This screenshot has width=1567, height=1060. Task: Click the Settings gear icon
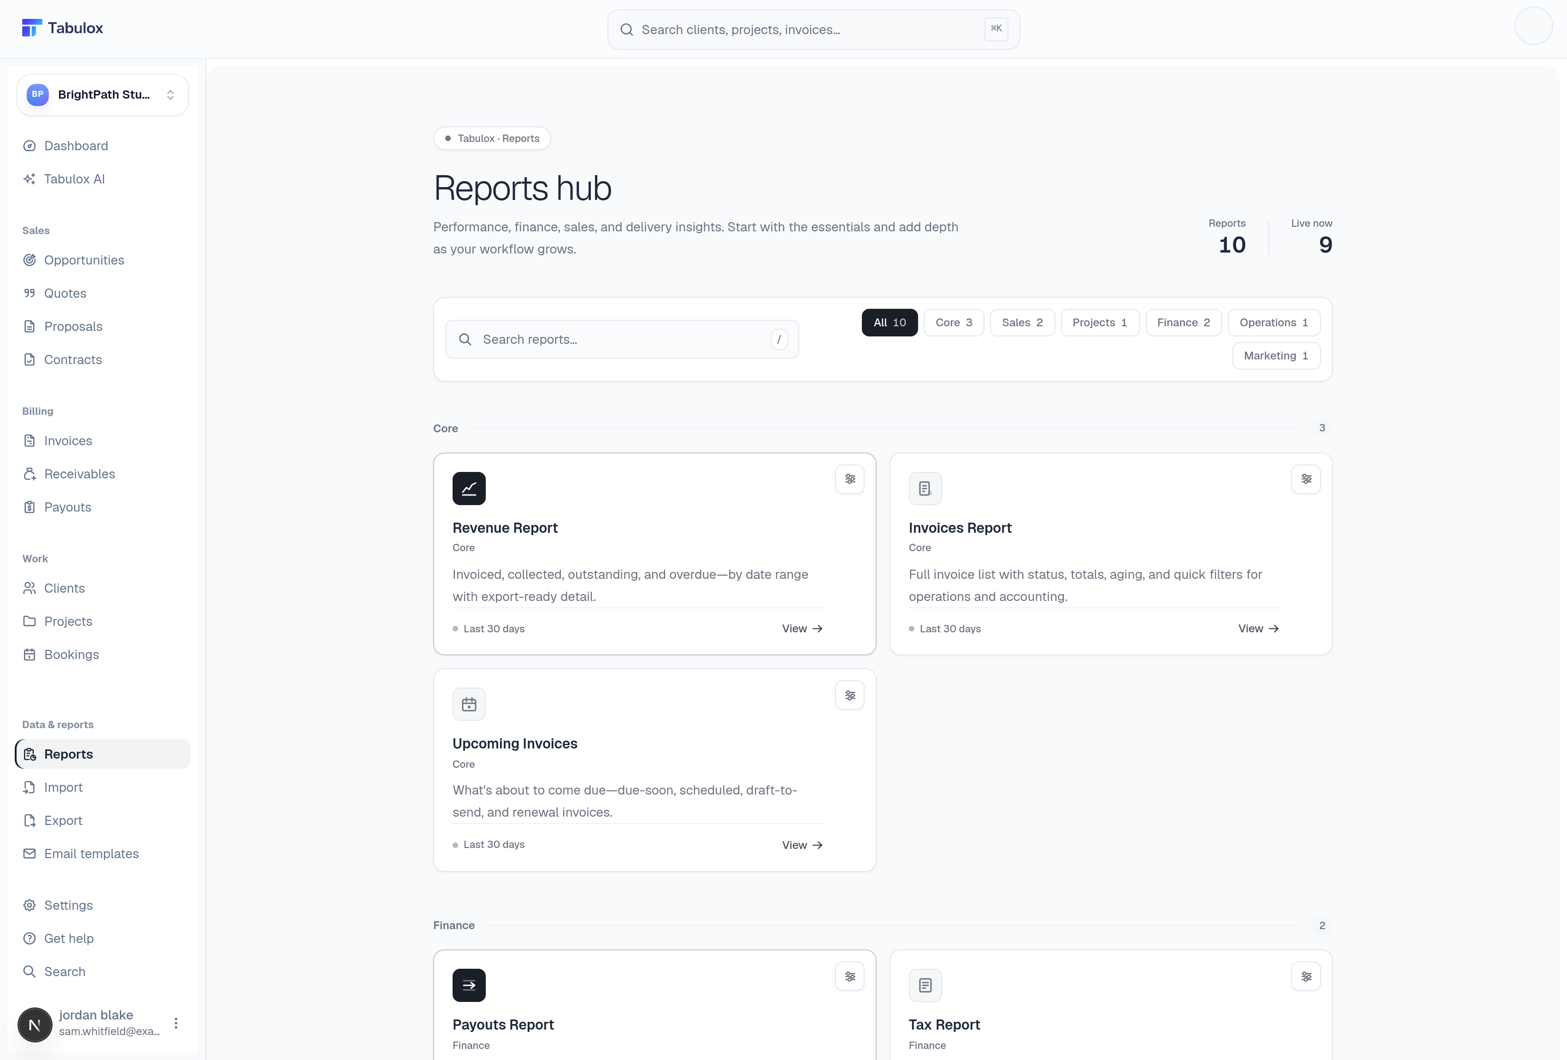click(x=29, y=905)
